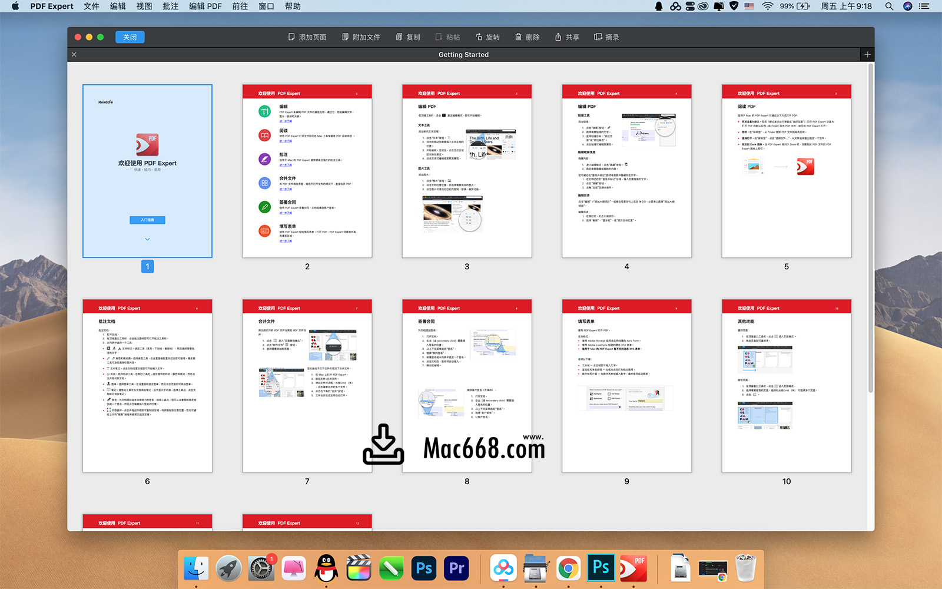Open Creative Cloud menu bar icon
The width and height of the screenshot is (942, 589).
coord(704,6)
